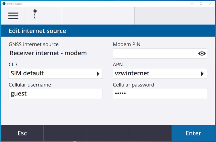This screenshot has width=216, height=142.
Task: Click the Cellular username field with guest
Action: [55, 94]
